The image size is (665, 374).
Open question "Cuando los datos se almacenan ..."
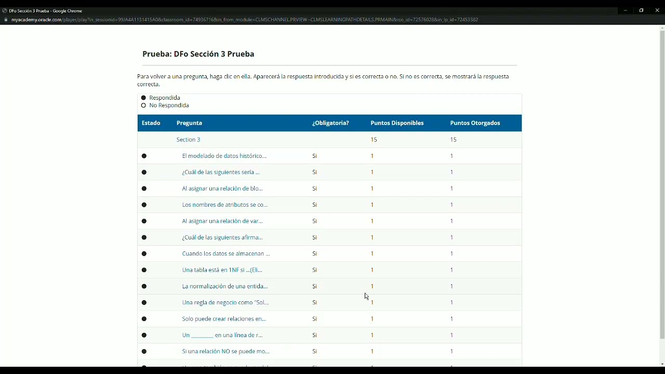tap(226, 253)
